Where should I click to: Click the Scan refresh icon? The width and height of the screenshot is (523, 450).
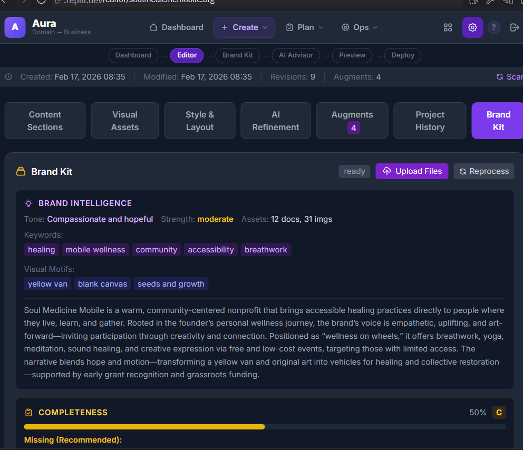pos(500,77)
